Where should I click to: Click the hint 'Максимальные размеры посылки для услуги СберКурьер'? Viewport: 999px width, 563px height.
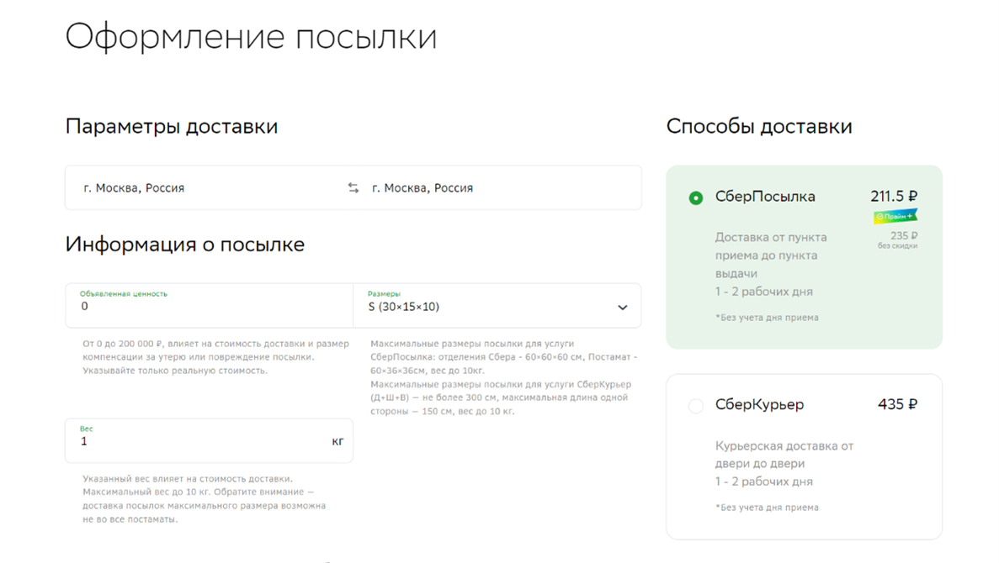coord(501,397)
